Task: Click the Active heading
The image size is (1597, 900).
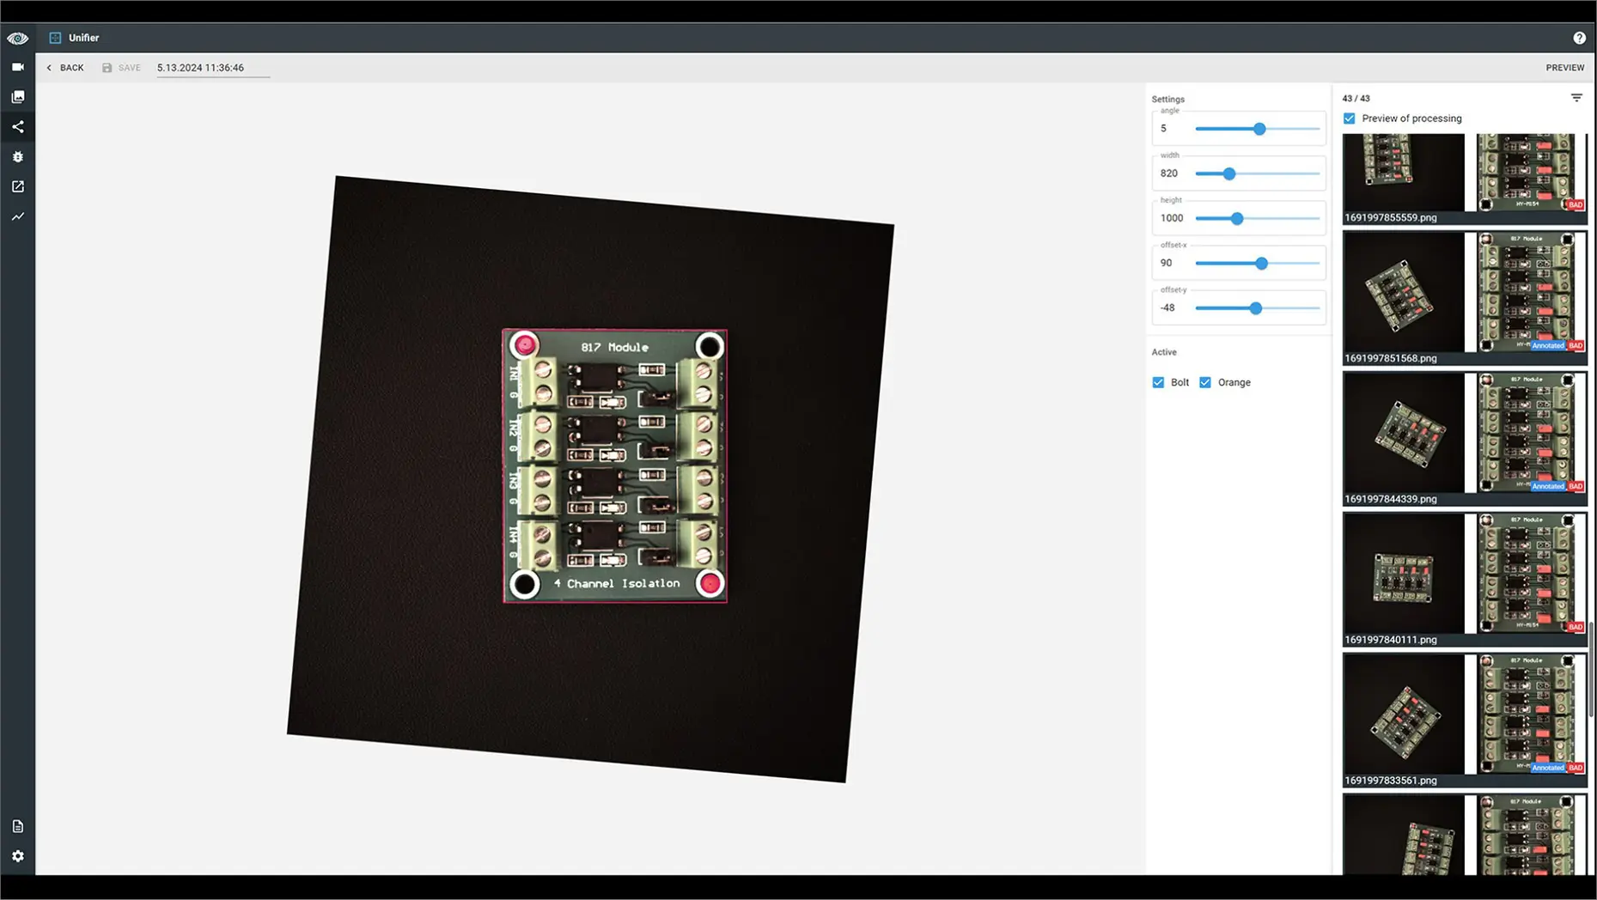Action: click(x=1164, y=352)
